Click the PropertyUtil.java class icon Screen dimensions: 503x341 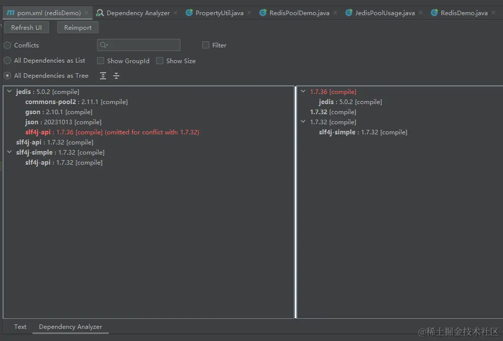pos(189,13)
